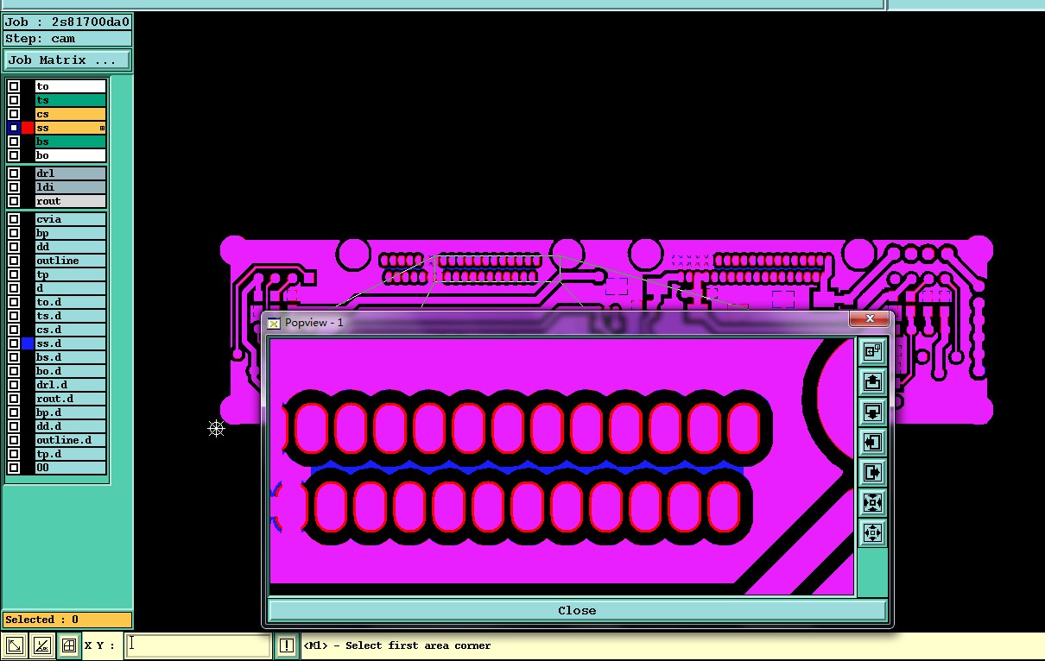
Task: Select the cs layer name
Action: (x=71, y=114)
